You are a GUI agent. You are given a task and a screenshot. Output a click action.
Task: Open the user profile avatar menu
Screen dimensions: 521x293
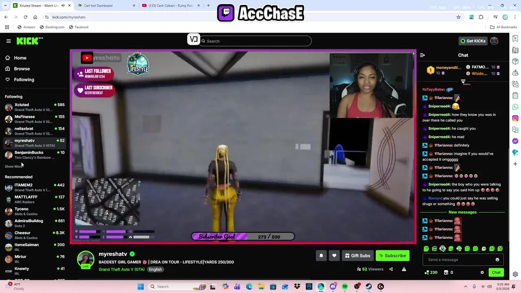494,41
